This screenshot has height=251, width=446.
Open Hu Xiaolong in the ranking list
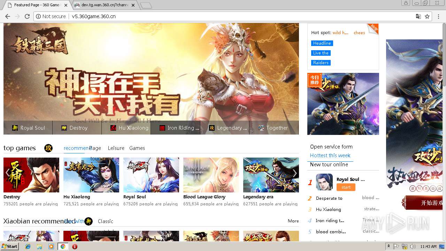pyautogui.click(x=329, y=210)
